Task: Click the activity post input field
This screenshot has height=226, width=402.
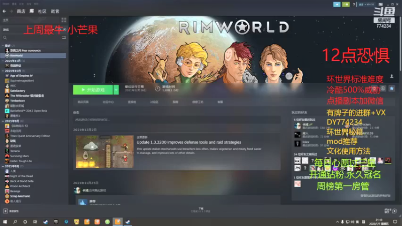Action: coord(177,120)
